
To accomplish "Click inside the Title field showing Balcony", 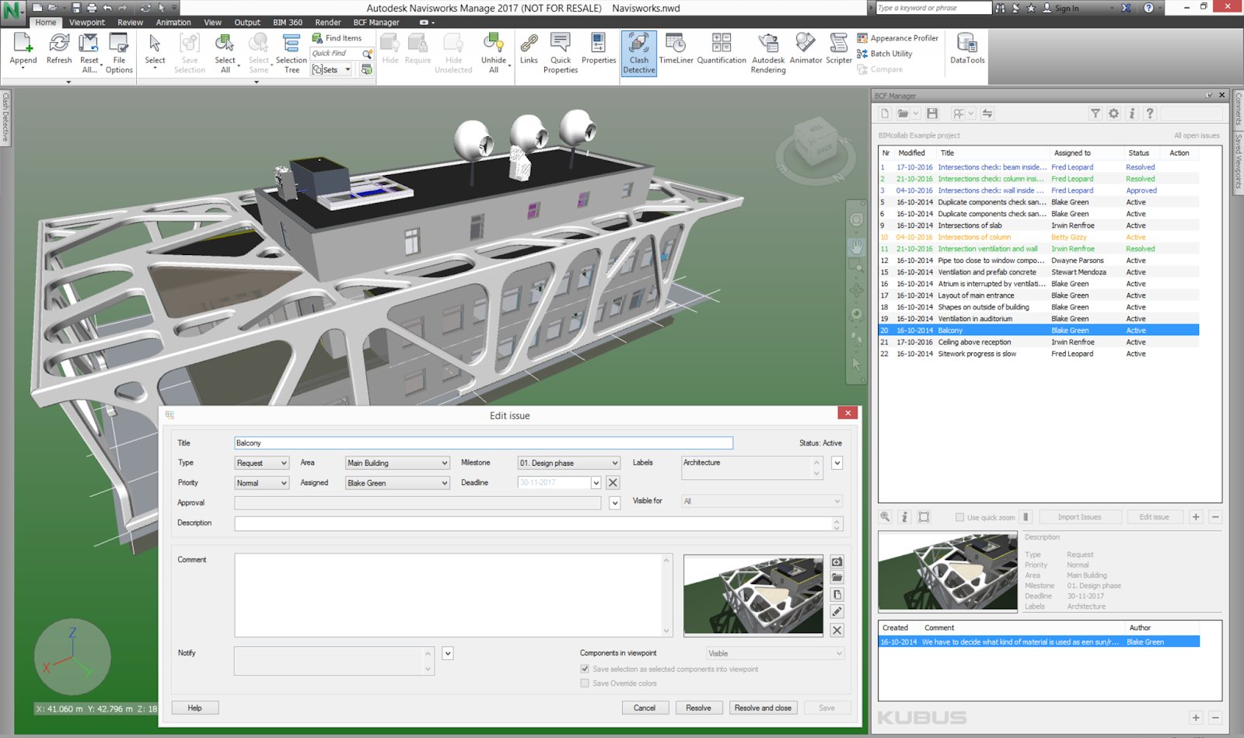I will tap(482, 442).
